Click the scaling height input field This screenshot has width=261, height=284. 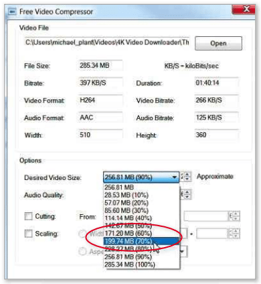coord(212,234)
